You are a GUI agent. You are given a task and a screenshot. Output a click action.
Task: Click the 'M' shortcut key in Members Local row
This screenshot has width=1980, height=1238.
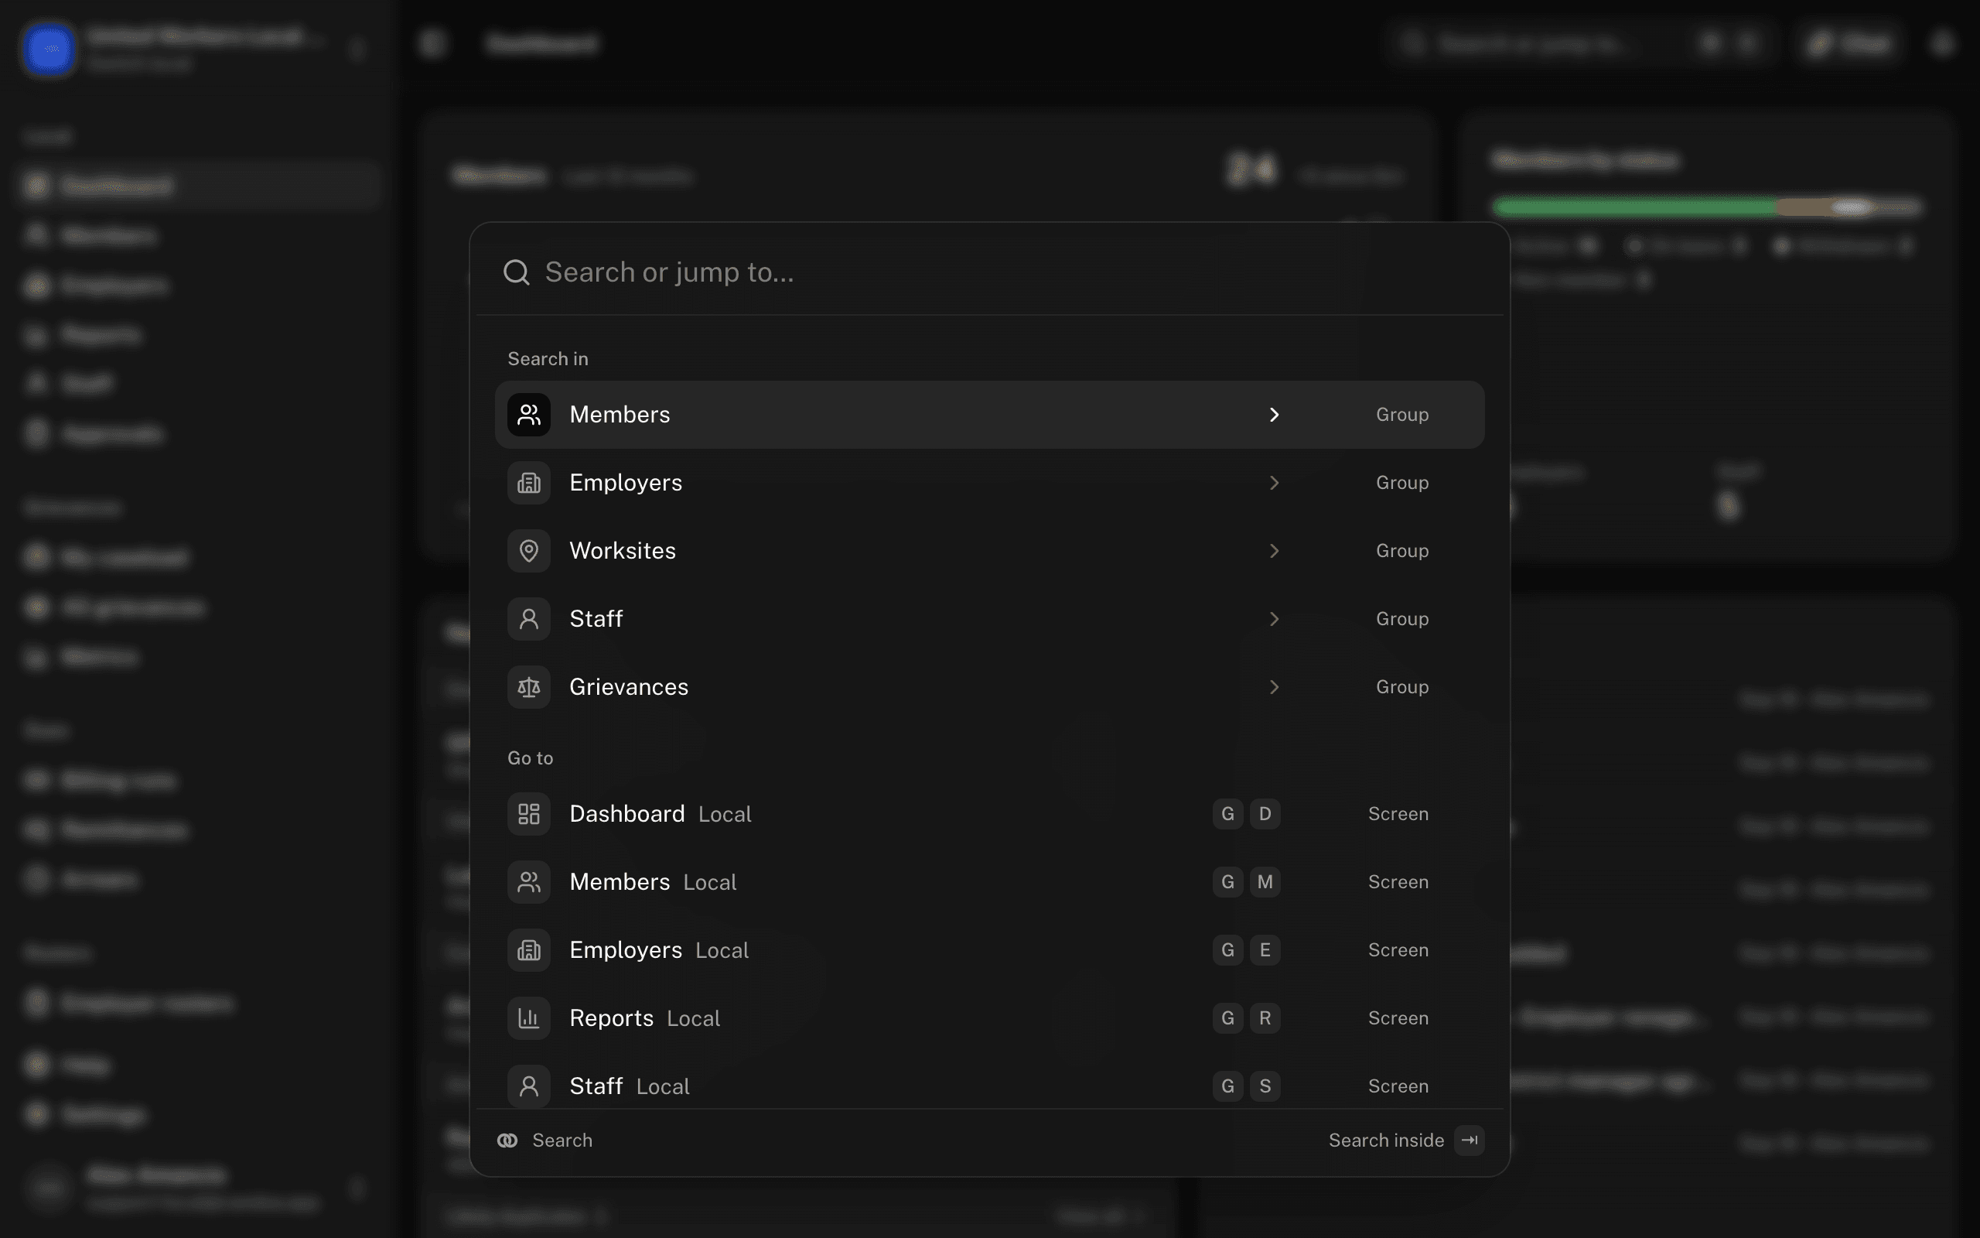pos(1265,881)
